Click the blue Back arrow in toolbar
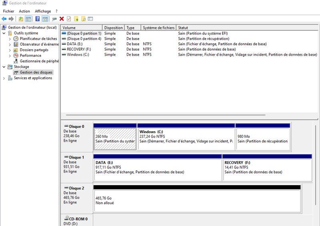Image resolution: width=320 pixels, height=226 pixels. pyautogui.click(x=4, y=19)
